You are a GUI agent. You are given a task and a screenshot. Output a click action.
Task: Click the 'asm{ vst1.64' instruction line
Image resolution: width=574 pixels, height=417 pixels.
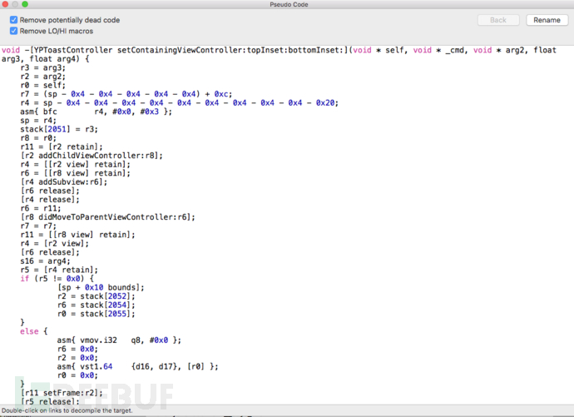[x=137, y=366]
